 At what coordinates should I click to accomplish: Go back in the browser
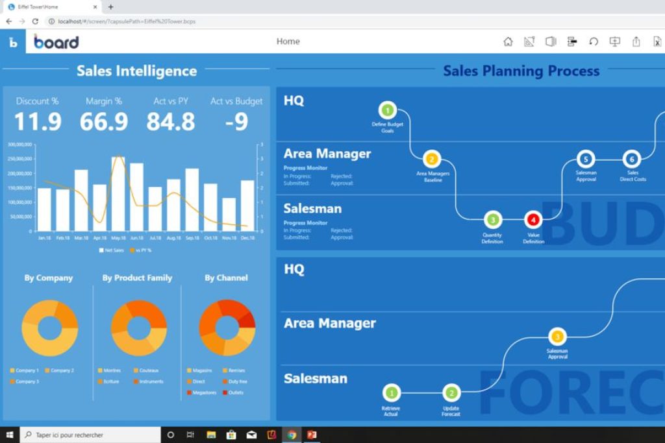tap(9, 21)
